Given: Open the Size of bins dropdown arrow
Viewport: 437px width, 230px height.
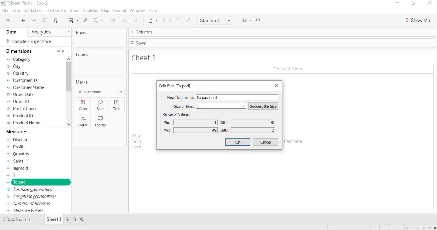Looking at the screenshot, I should [243, 106].
